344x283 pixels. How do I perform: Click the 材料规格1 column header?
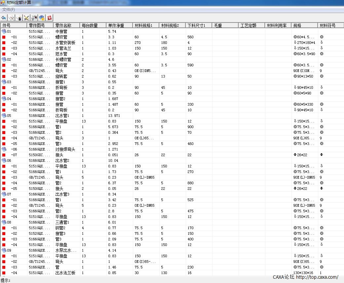[146, 25]
